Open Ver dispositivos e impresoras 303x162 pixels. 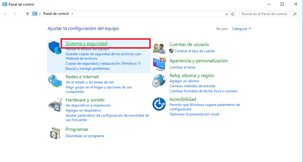click(88, 105)
